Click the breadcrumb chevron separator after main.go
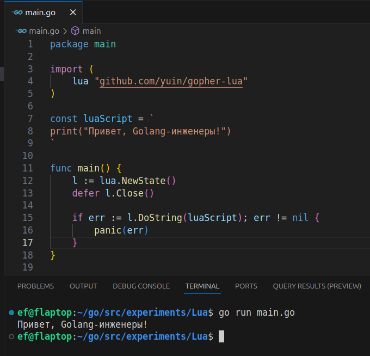The width and height of the screenshot is (370, 356). [x=65, y=31]
